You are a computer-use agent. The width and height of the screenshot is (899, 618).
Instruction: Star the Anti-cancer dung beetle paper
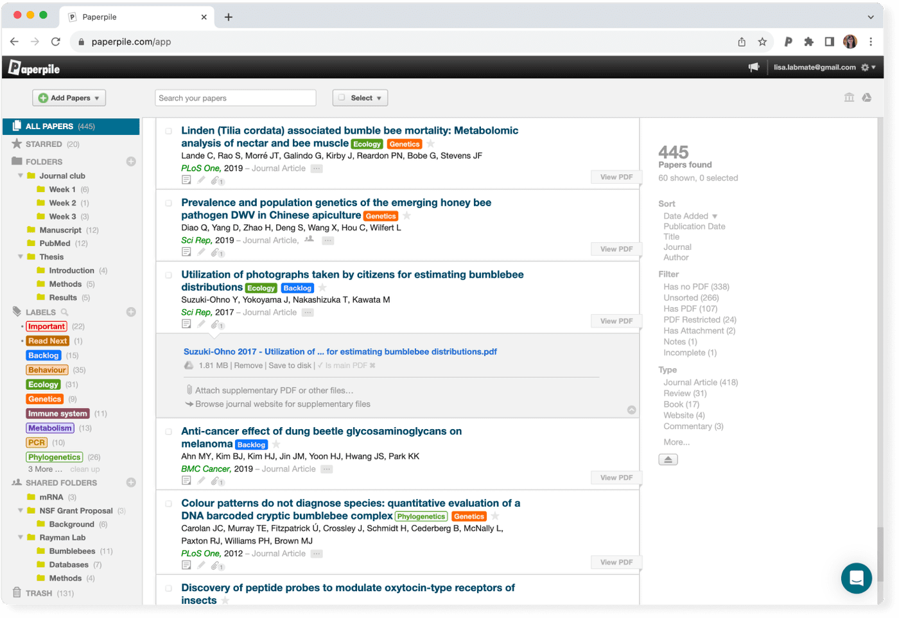click(x=276, y=443)
